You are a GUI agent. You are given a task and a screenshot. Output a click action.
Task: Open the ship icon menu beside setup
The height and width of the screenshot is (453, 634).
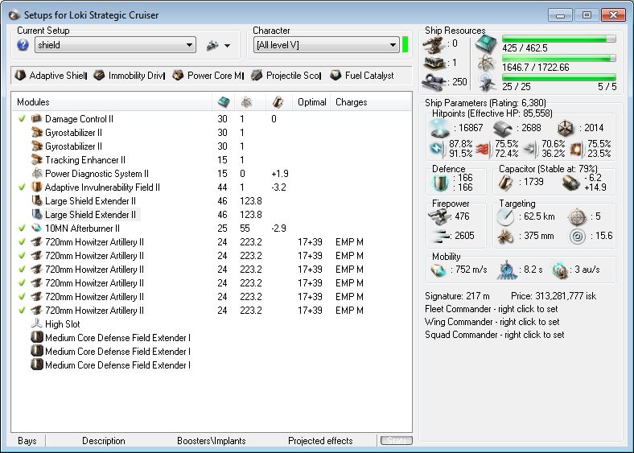coord(218,46)
